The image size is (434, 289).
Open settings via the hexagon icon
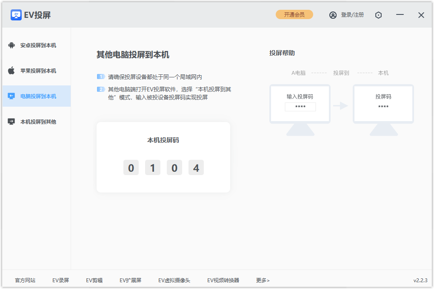[x=378, y=15]
